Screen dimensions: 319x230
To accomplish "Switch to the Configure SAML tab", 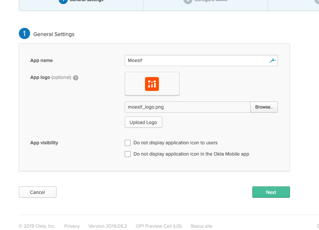I will point(205,1).
